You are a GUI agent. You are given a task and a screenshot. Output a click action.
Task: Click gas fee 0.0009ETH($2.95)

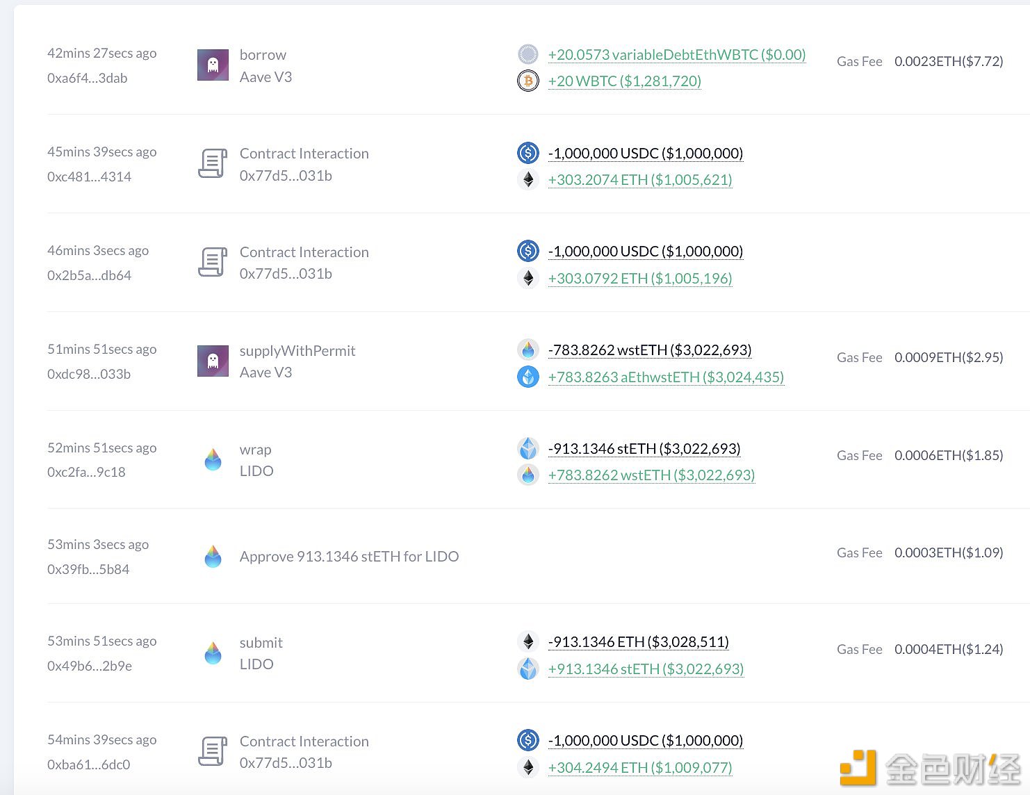949,357
